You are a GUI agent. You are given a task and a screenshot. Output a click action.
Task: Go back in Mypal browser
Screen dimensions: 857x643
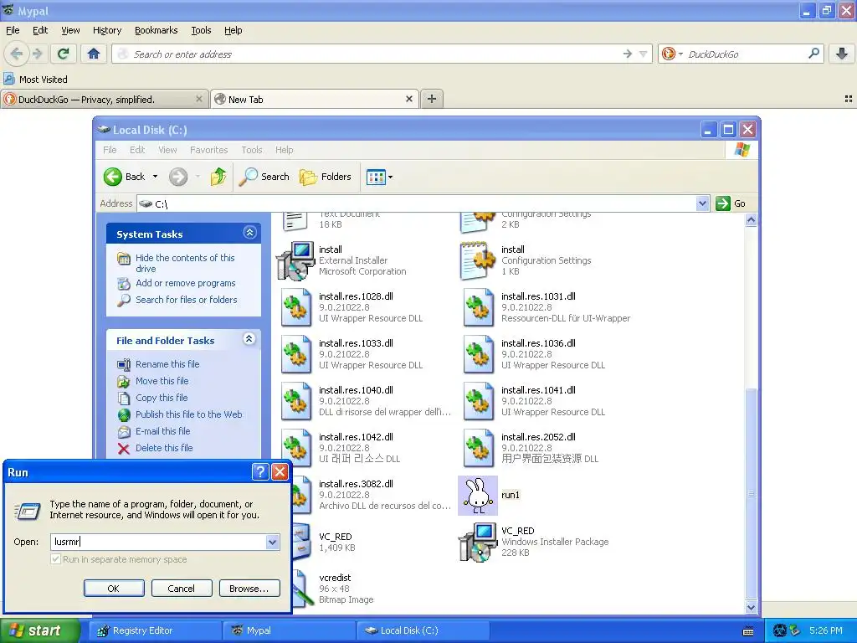coord(17,54)
